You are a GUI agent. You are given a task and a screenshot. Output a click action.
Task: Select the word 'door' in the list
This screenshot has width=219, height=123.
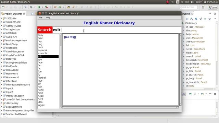pos(40,47)
